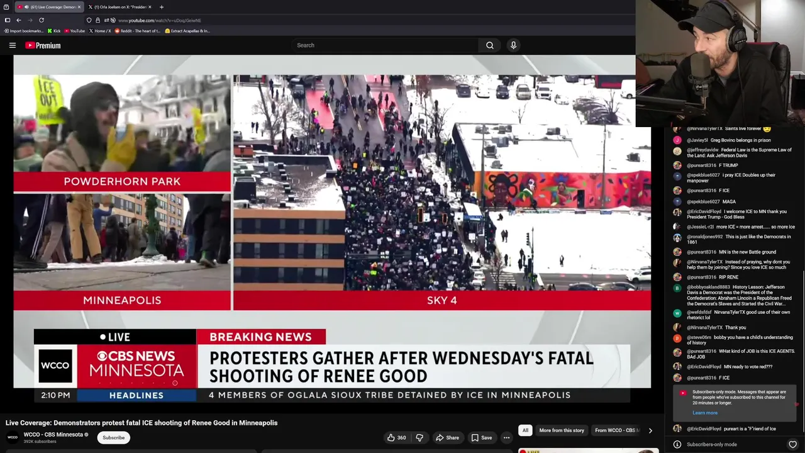
Task: Subscribe to WCCO - CBS Minnesota
Action: click(114, 438)
